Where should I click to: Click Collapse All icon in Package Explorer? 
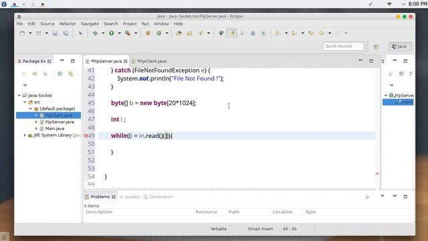(60, 74)
